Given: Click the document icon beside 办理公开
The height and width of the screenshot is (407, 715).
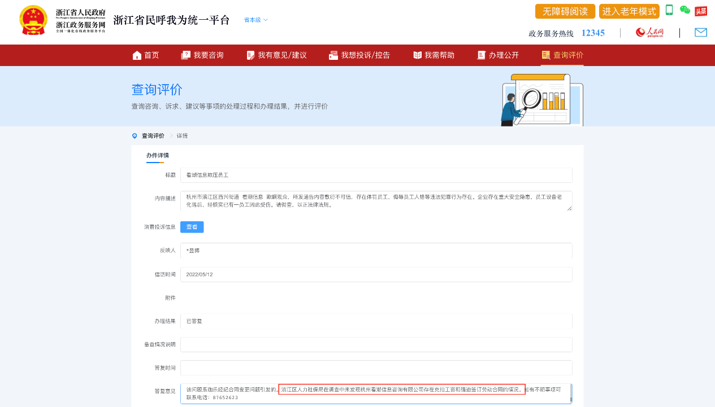Looking at the screenshot, I should tap(480, 55).
